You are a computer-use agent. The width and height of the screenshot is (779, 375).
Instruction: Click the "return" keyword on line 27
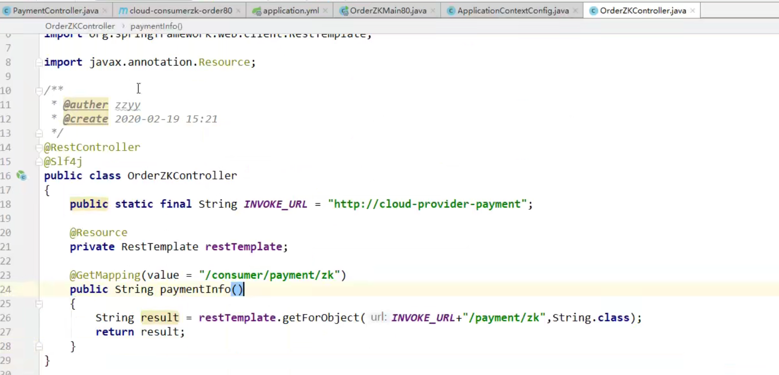pyautogui.click(x=115, y=332)
